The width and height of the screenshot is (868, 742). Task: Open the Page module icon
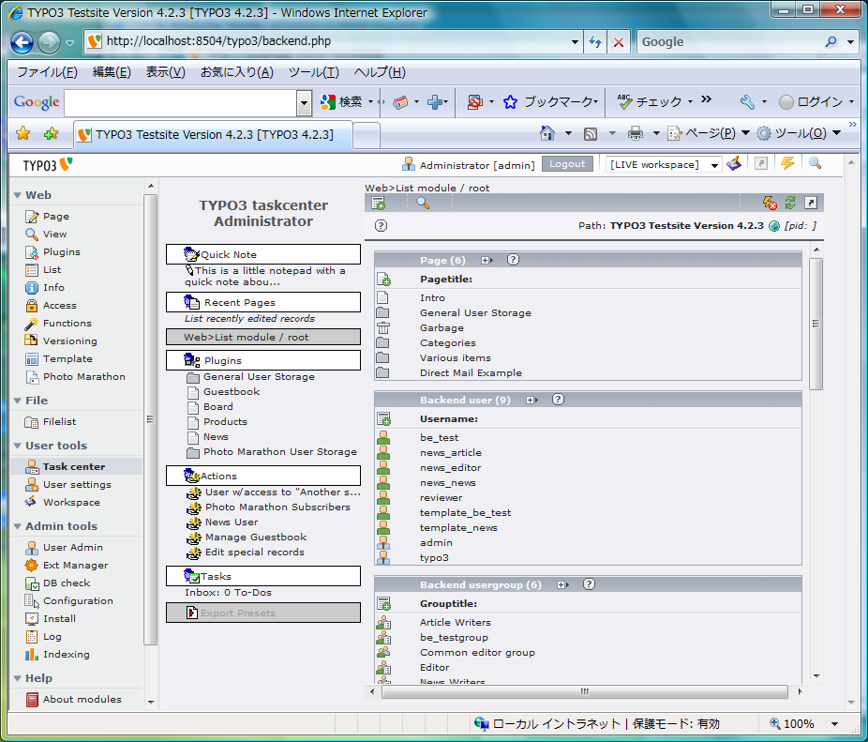(32, 217)
